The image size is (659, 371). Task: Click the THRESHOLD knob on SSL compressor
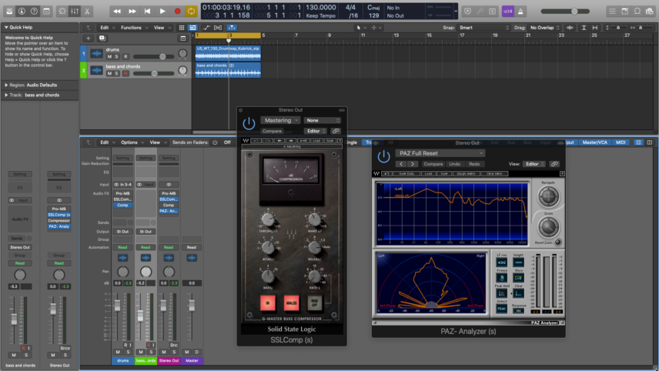(x=268, y=219)
